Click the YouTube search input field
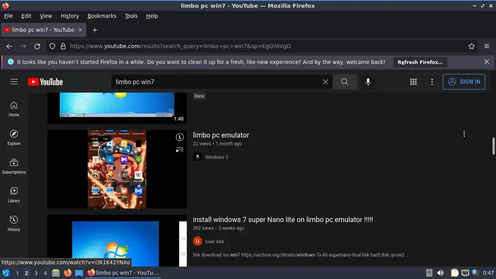496x279 pixels. [217, 82]
